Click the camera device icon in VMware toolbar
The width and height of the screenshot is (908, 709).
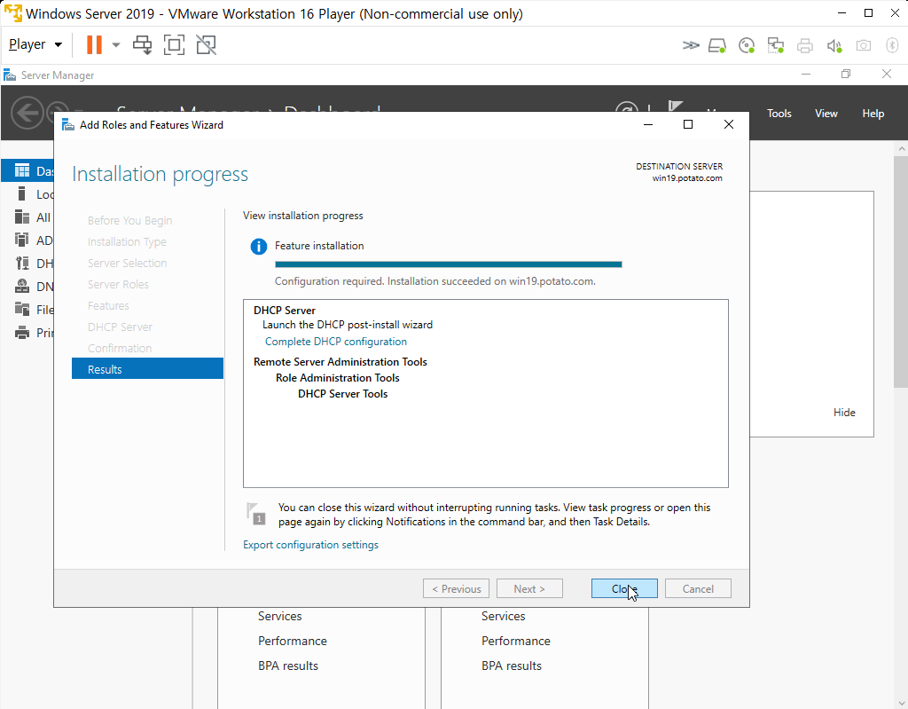[x=863, y=45]
